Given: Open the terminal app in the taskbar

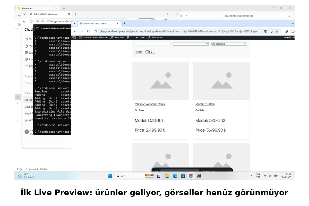Looking at the screenshot, I should pyautogui.click(x=199, y=176).
